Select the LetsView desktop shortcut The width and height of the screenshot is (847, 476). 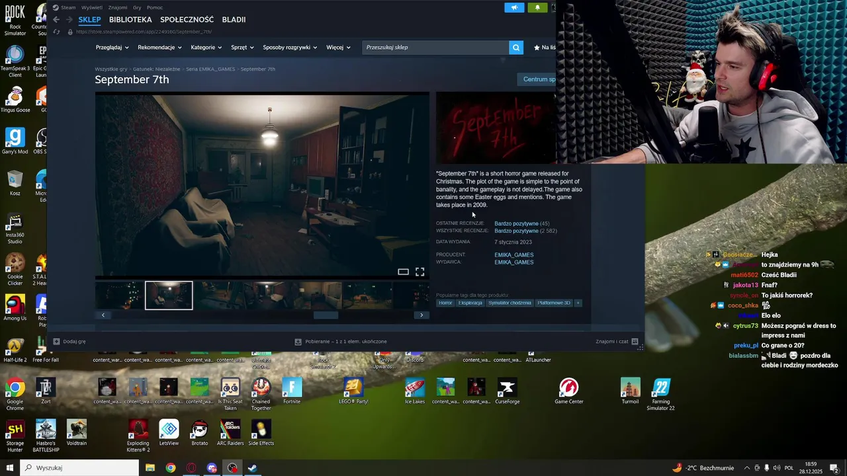pos(169,432)
